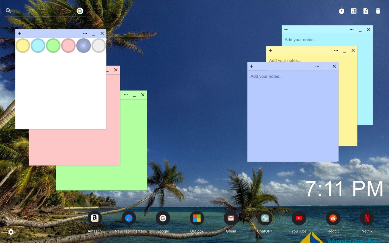Click the body of the green note
This screenshot has width=389, height=243.
pyautogui.click(x=133, y=145)
